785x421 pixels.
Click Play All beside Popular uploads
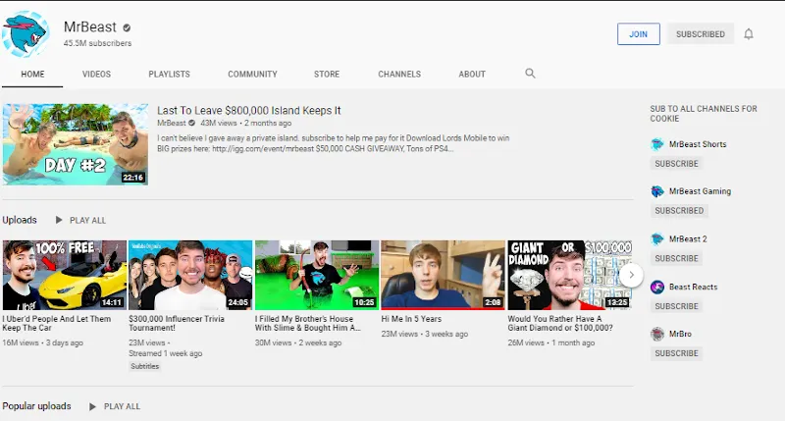[122, 406]
